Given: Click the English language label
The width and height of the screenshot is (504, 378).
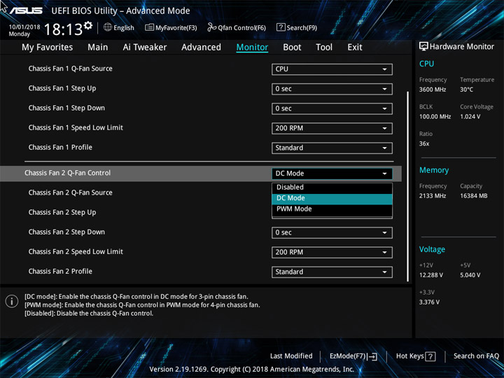Looking at the screenshot, I should pos(124,27).
